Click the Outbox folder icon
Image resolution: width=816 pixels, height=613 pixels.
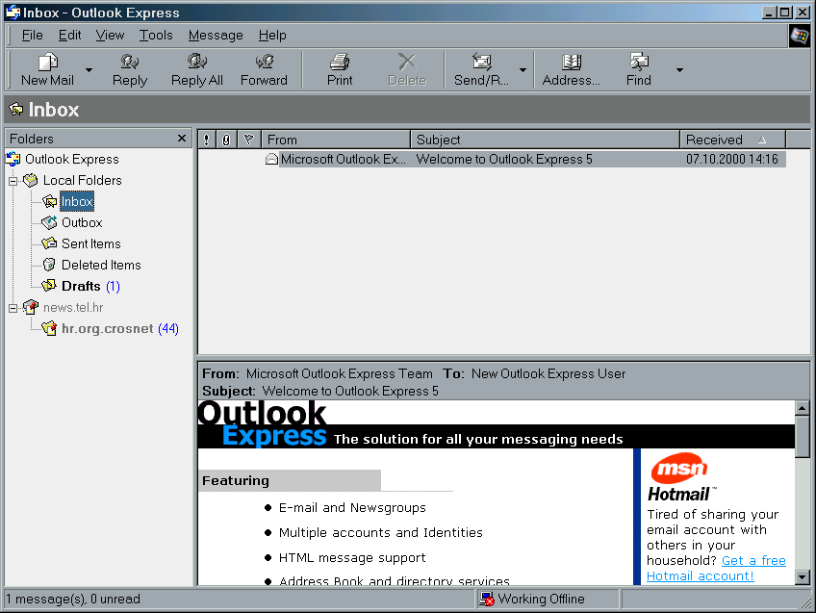(x=49, y=222)
